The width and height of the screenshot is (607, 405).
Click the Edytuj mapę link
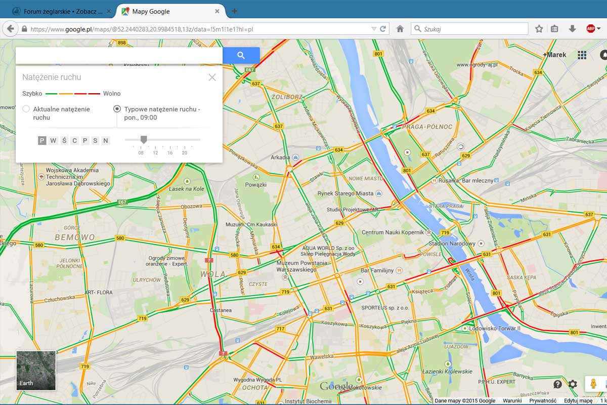click(578, 401)
